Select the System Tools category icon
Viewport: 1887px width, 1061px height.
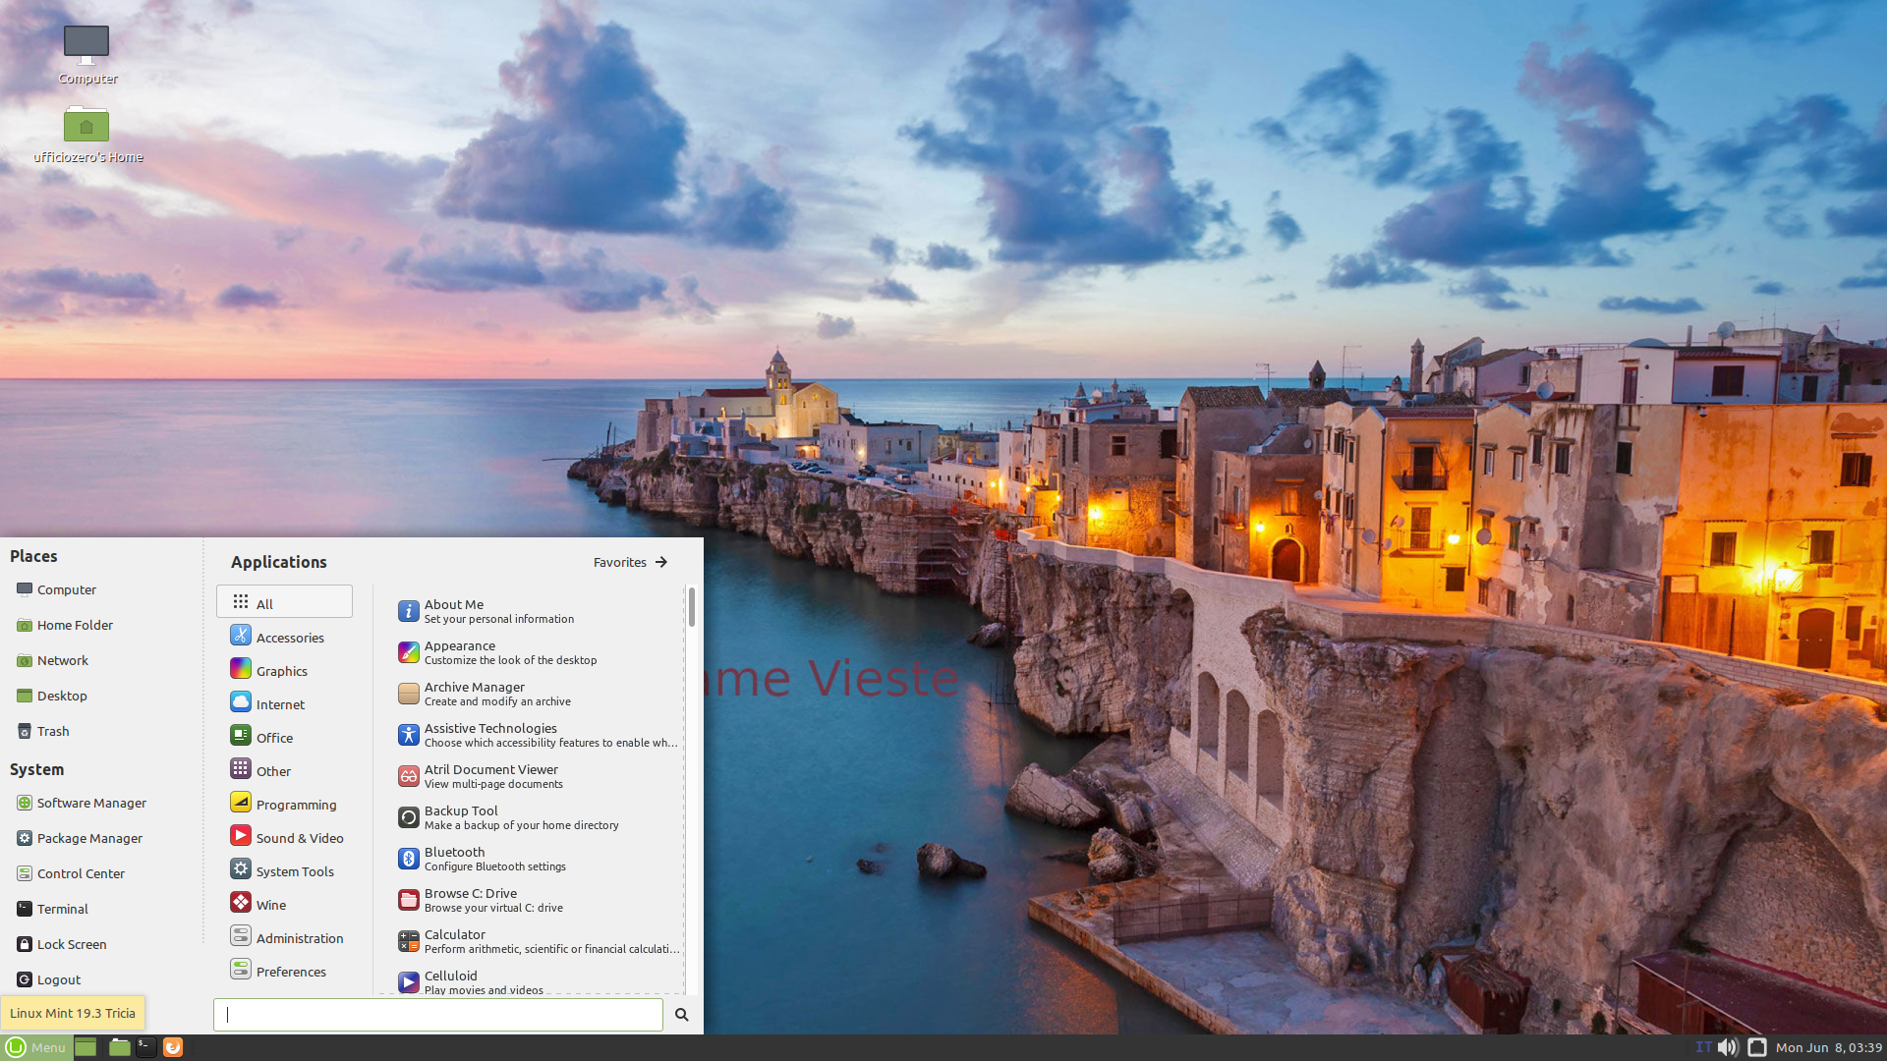pos(241,869)
